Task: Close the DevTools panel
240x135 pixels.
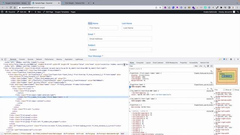Action: (238, 59)
